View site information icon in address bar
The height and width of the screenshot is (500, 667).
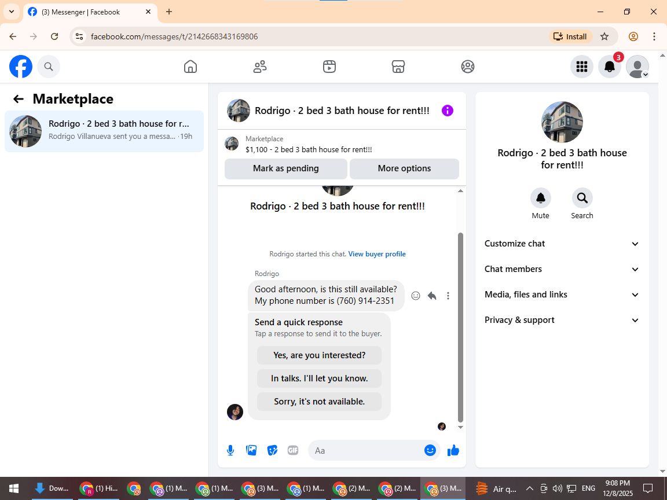click(x=79, y=36)
